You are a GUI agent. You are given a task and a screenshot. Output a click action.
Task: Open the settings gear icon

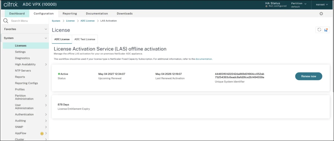pyautogui.click(x=321, y=14)
